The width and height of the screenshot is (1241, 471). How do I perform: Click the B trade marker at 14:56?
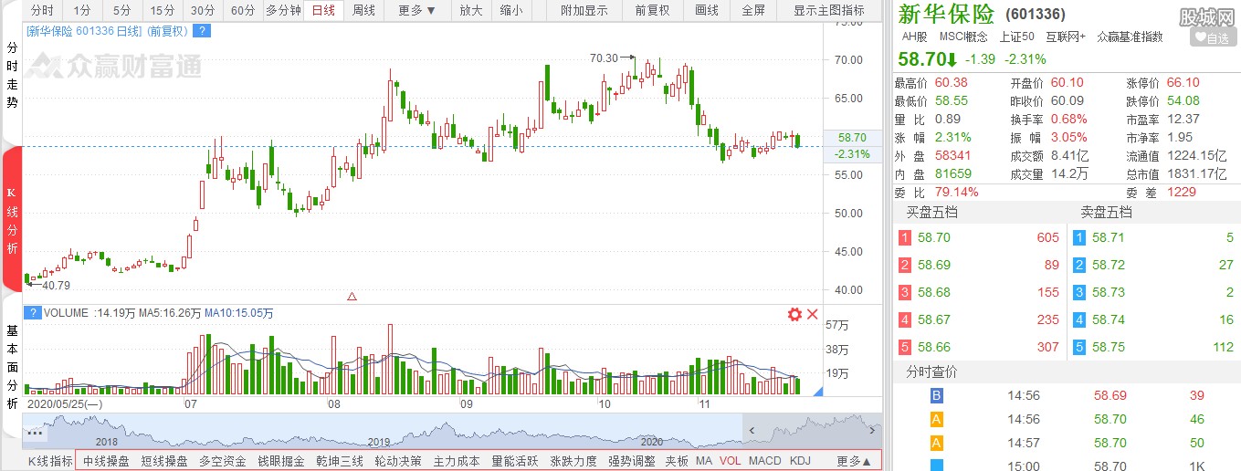click(x=936, y=395)
